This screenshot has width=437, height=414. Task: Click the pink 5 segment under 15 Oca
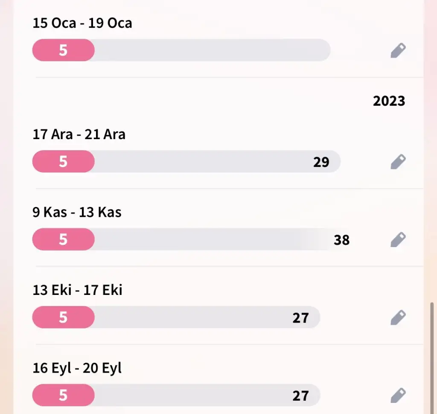pyautogui.click(x=64, y=50)
